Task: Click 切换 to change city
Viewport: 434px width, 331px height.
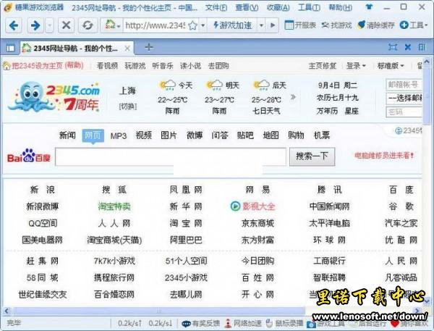Action: click(x=127, y=106)
